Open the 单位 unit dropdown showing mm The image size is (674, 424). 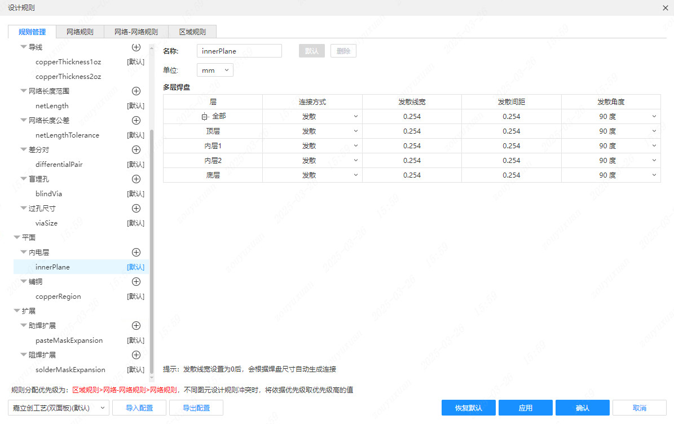coord(215,69)
